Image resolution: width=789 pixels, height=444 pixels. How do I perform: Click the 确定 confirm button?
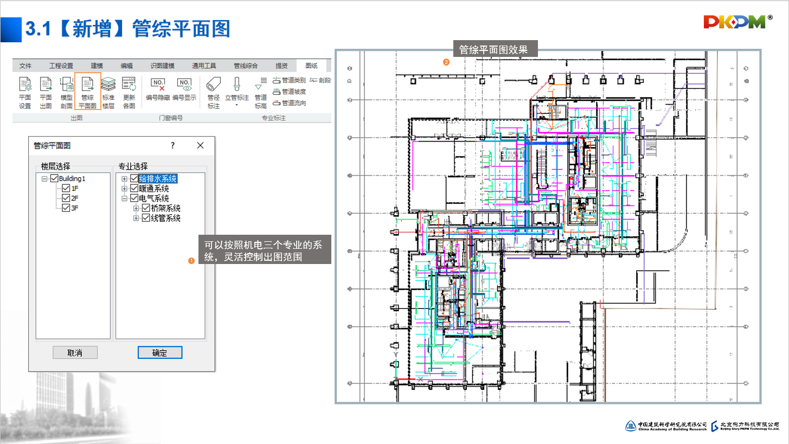pos(160,352)
